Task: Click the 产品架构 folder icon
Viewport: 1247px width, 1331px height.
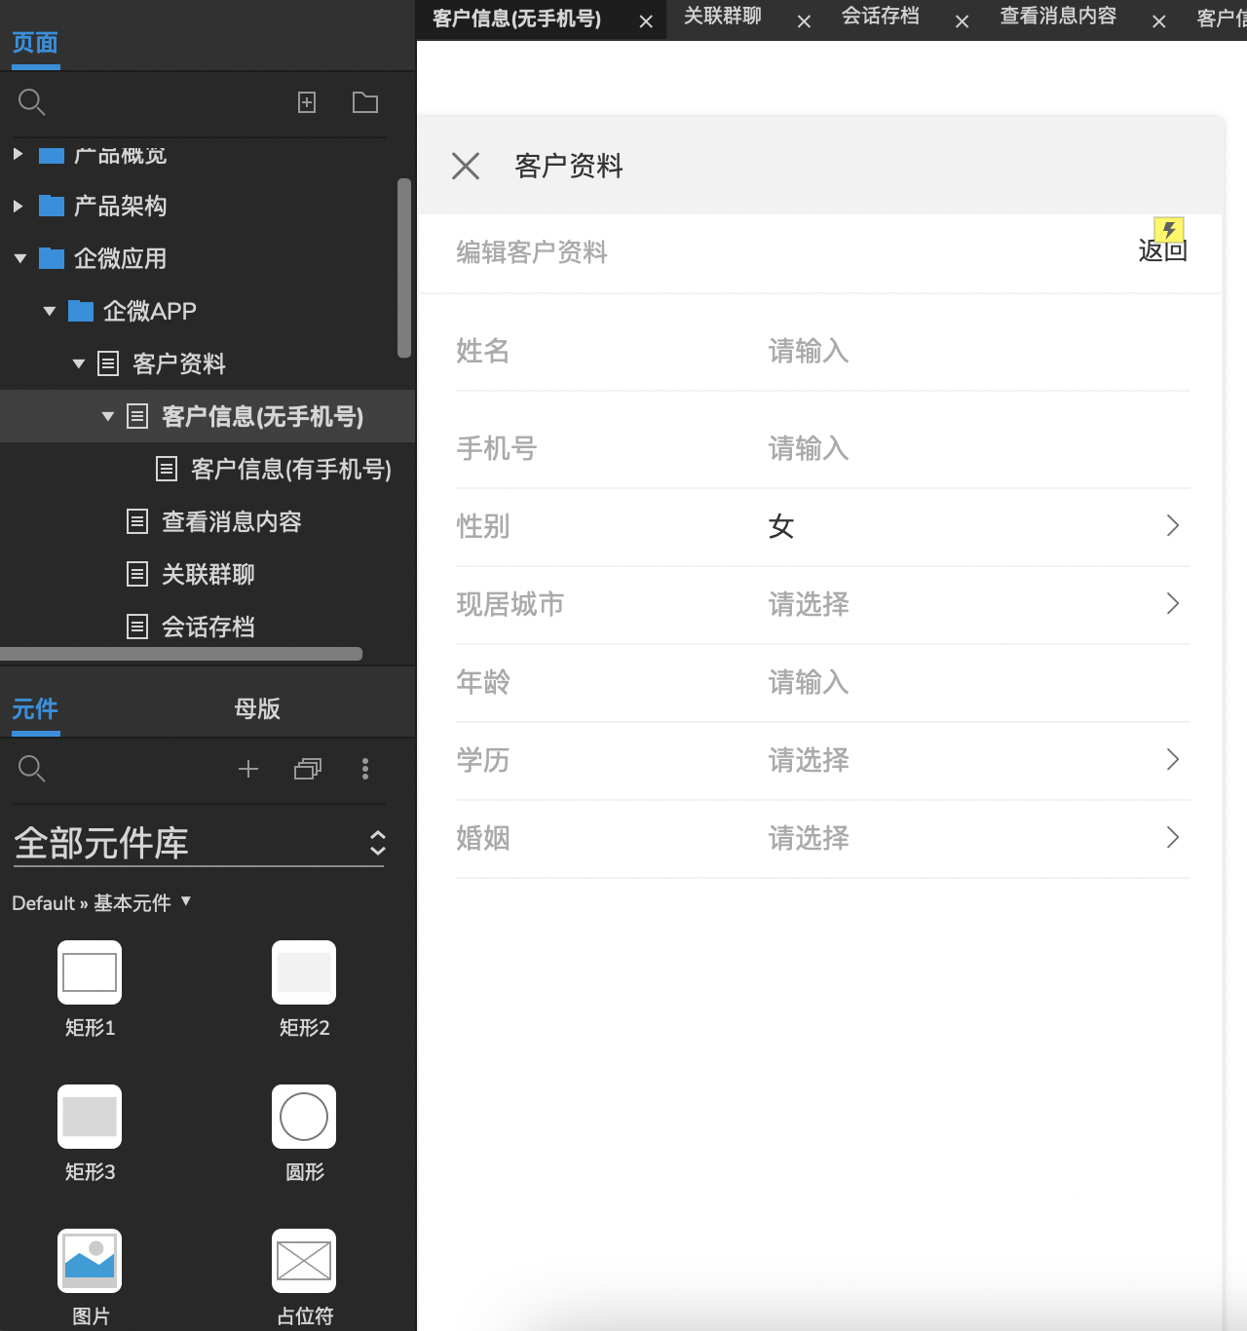Action: pos(52,206)
